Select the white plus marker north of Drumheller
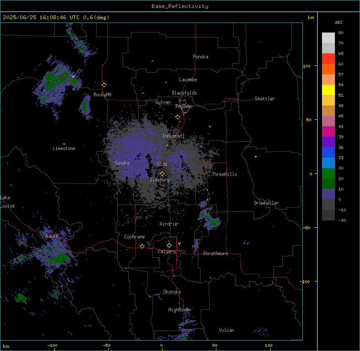Image resolution: width=360 pixels, height=351 pixels. click(256, 156)
